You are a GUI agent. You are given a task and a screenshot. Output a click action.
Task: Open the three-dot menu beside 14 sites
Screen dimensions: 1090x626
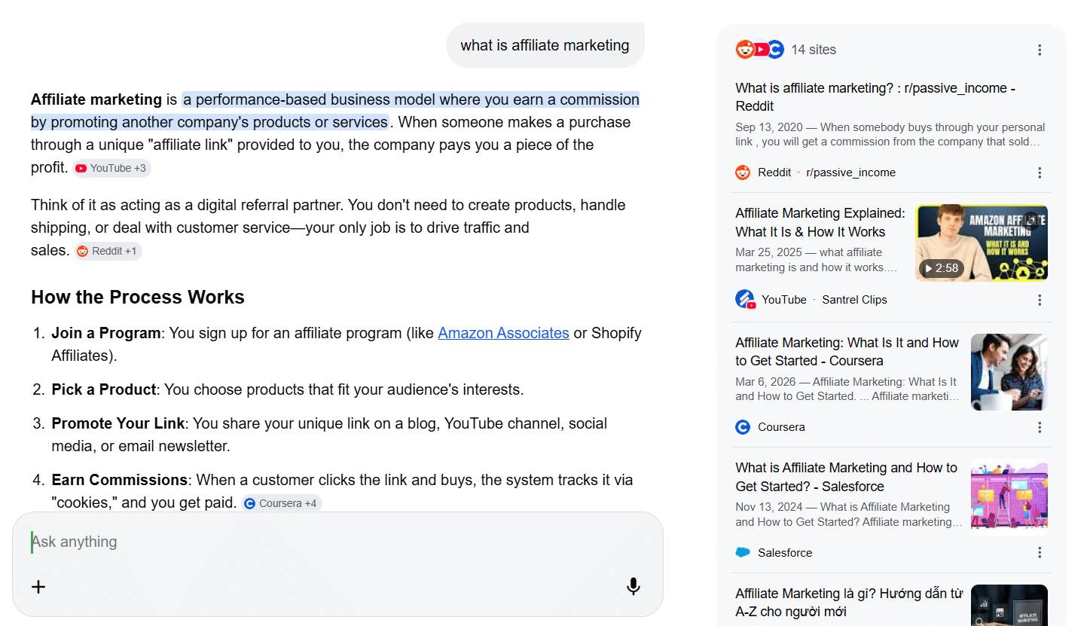point(1040,50)
